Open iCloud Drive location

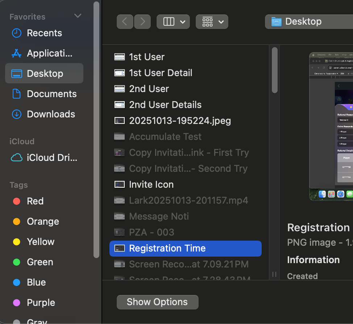52,158
